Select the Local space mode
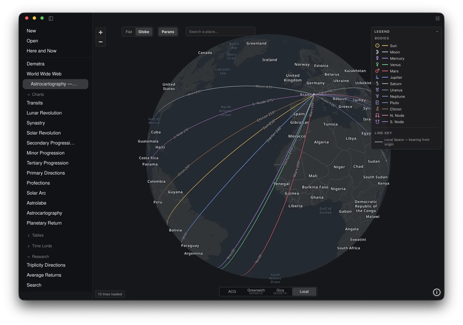Image resolution: width=463 pixels, height=325 pixels. (x=304, y=292)
